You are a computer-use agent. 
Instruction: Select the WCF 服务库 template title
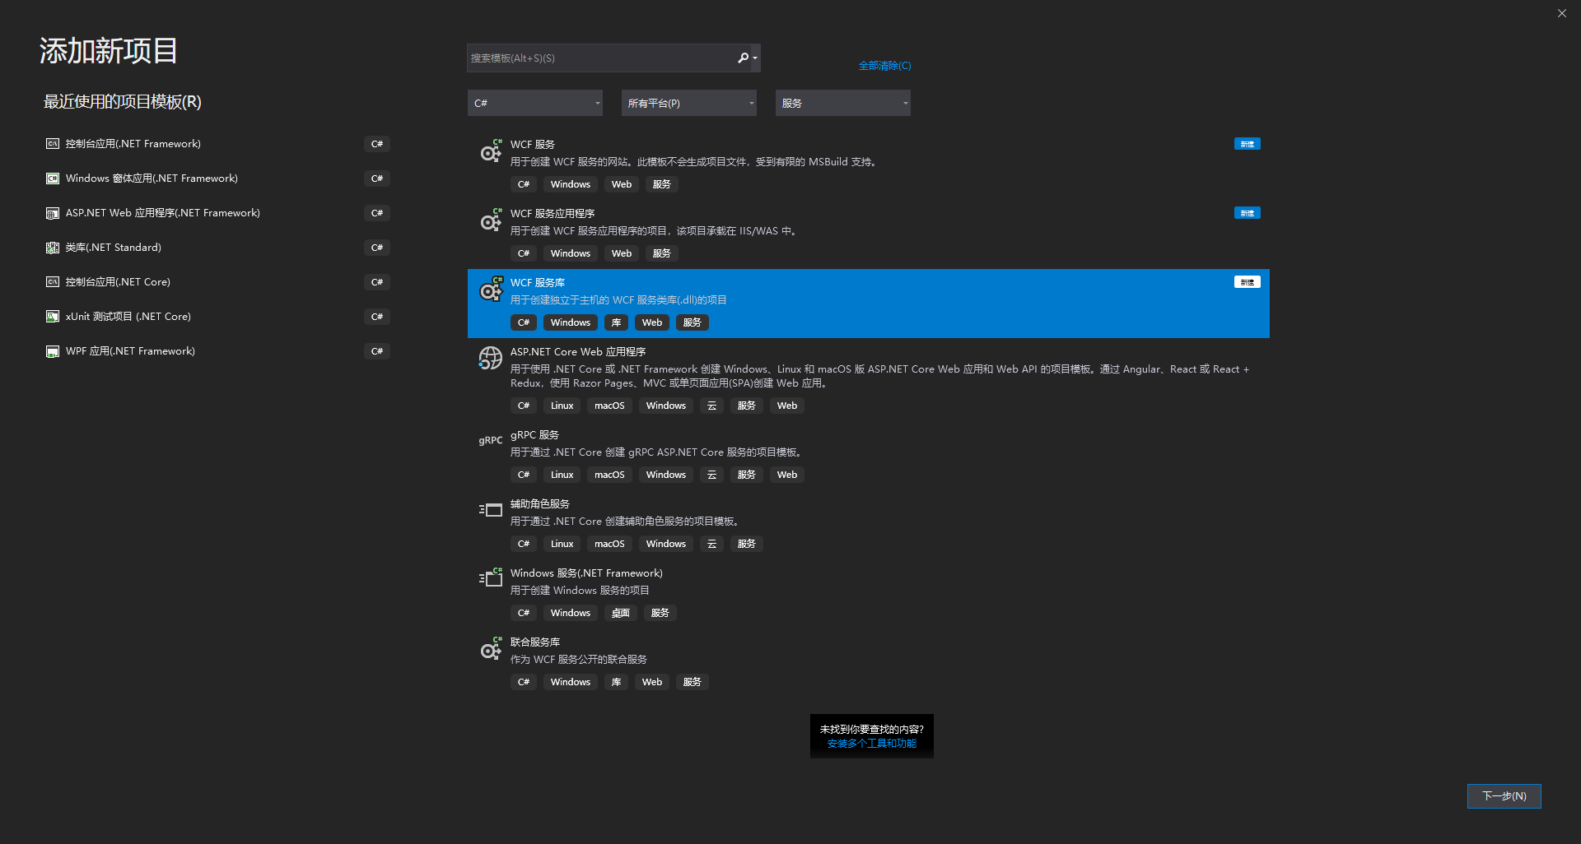pos(538,283)
